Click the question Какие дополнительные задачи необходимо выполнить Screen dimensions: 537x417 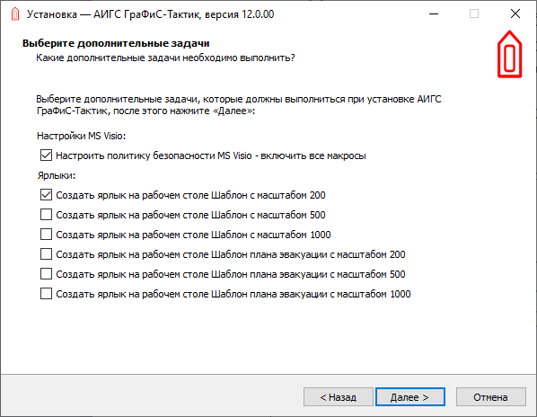coord(165,58)
